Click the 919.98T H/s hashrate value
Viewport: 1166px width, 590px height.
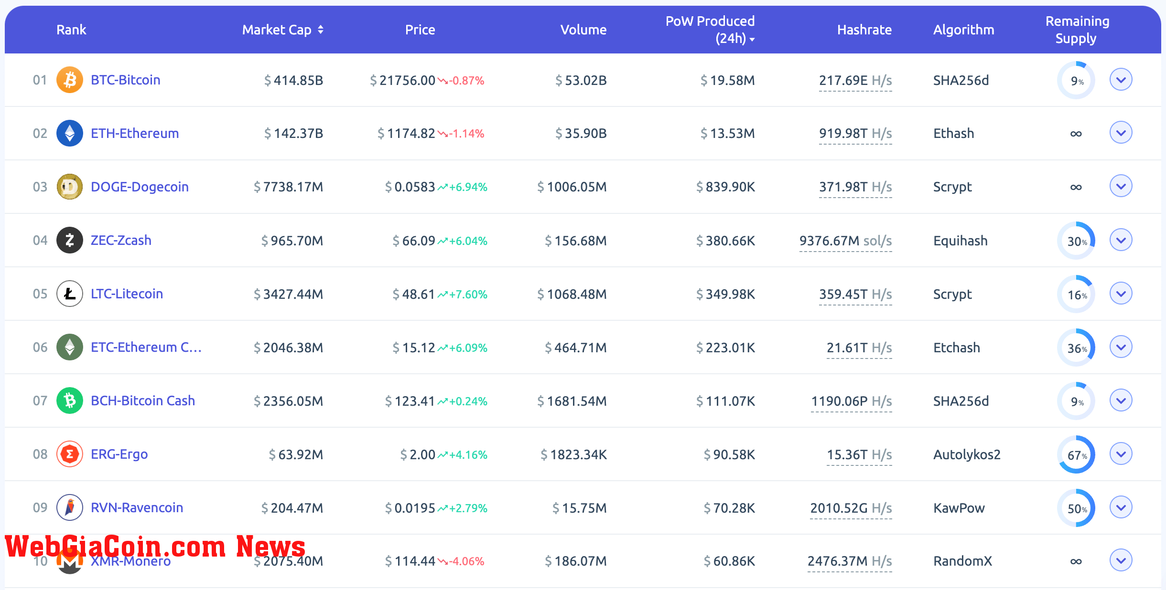click(855, 133)
